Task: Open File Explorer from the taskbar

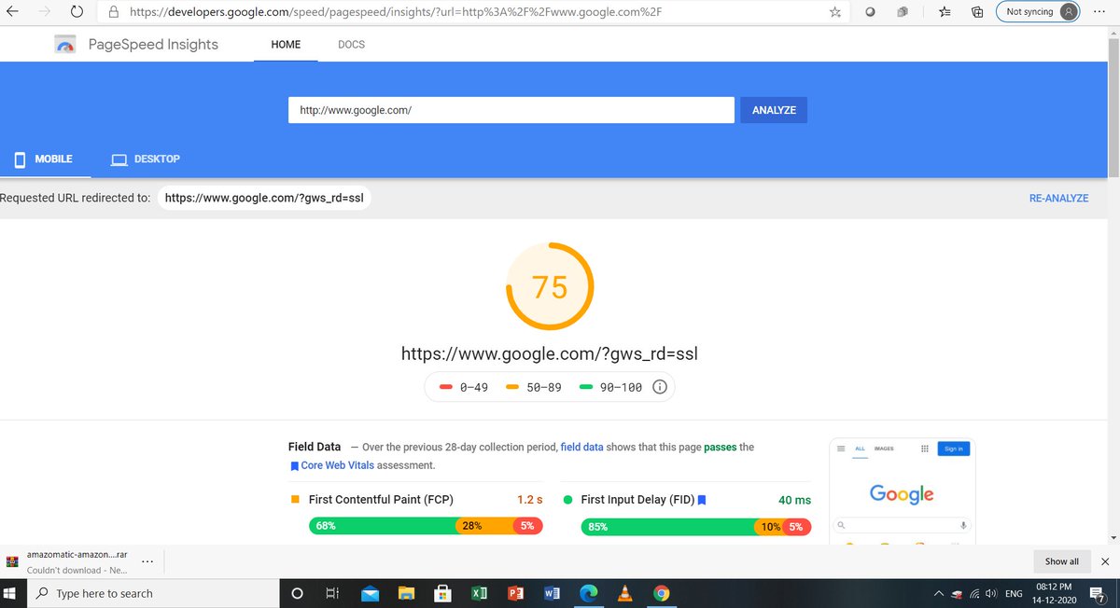Action: pos(406,593)
